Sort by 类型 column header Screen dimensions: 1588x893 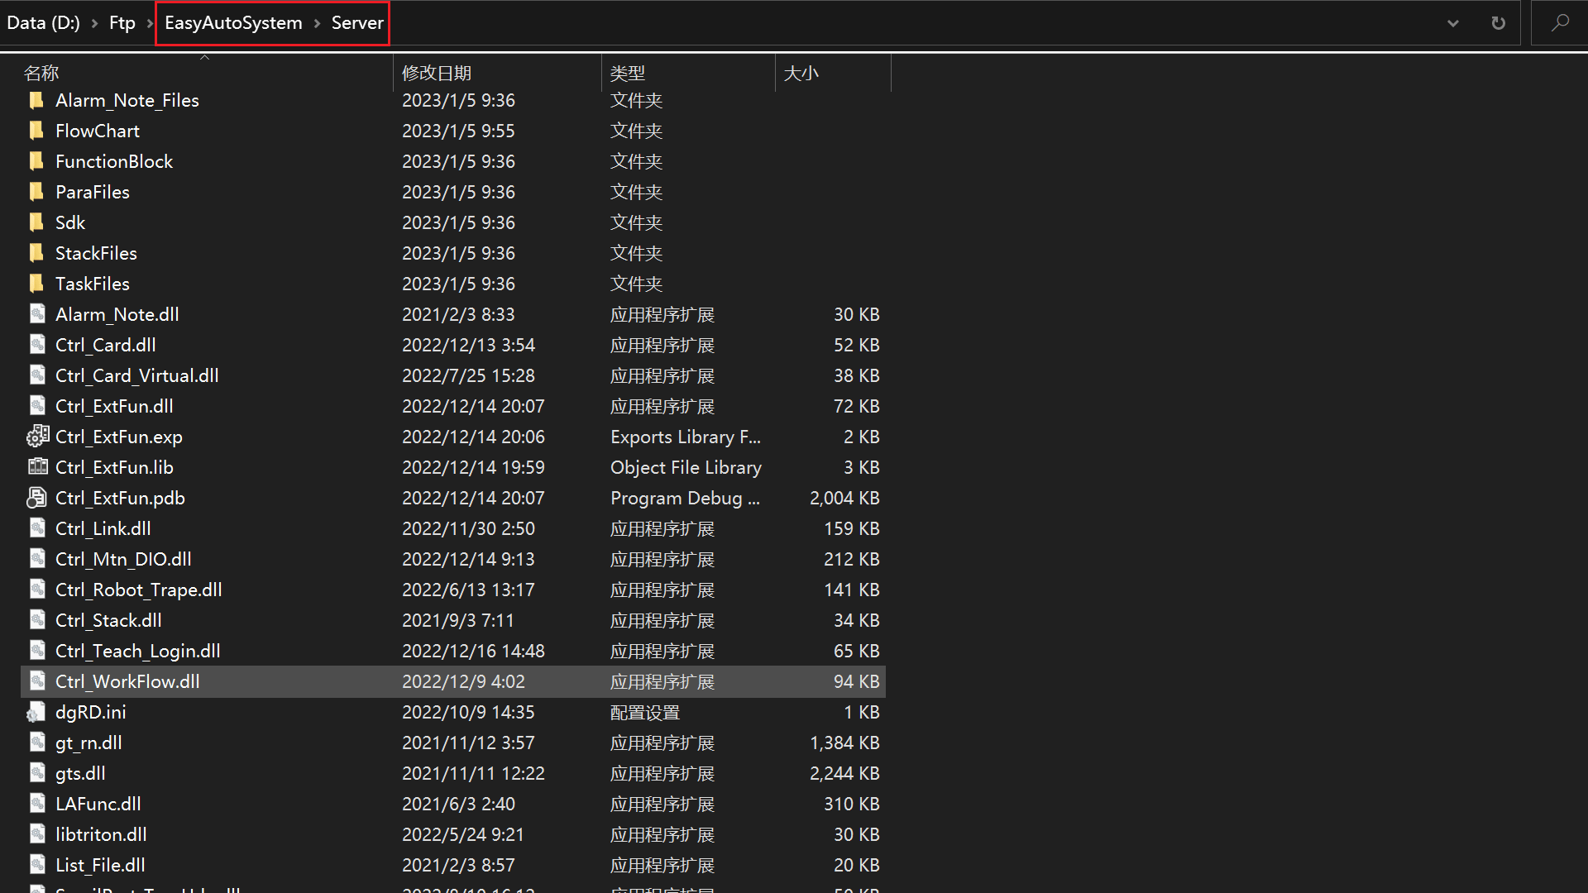(627, 73)
